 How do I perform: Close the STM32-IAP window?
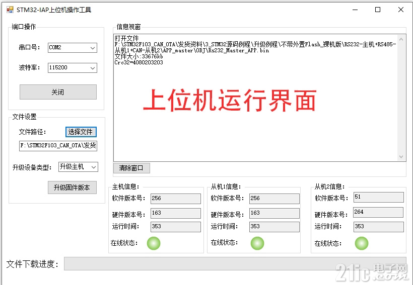(x=401, y=10)
